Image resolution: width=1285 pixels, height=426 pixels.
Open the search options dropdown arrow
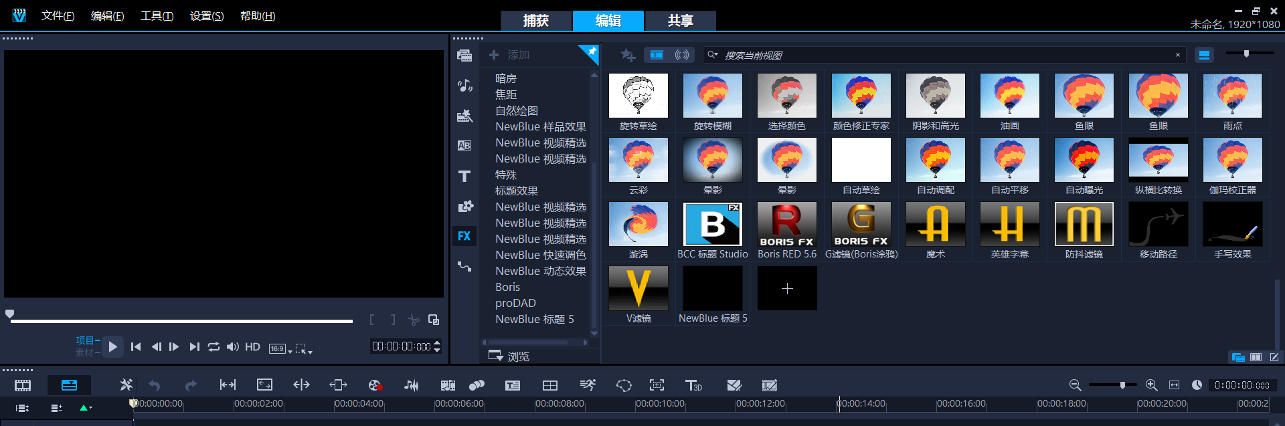pyautogui.click(x=713, y=55)
